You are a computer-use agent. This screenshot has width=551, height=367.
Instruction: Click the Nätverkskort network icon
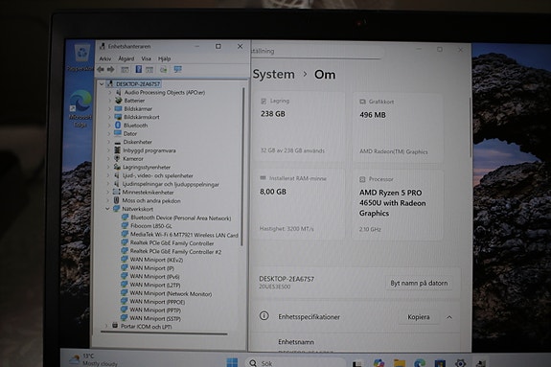(x=116, y=209)
